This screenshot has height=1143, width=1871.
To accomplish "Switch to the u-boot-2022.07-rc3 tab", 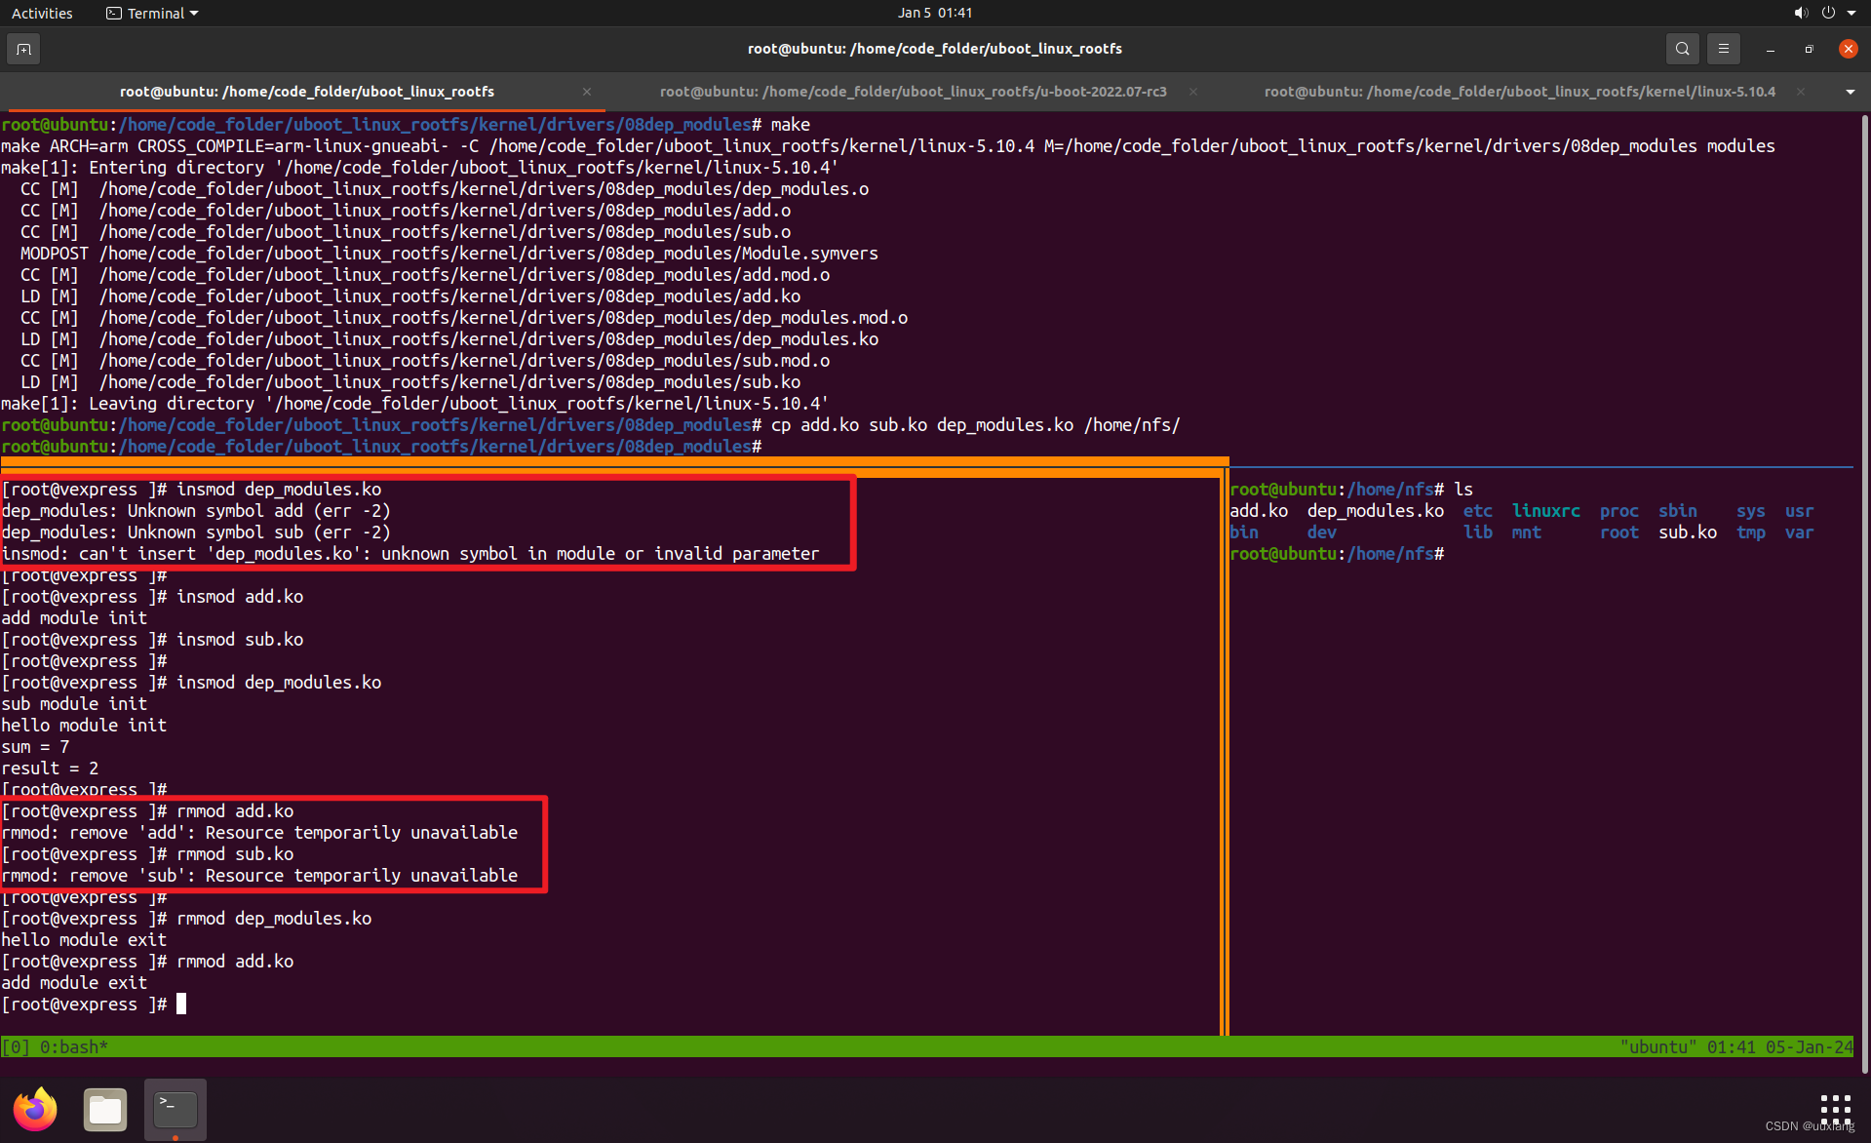I will [913, 92].
